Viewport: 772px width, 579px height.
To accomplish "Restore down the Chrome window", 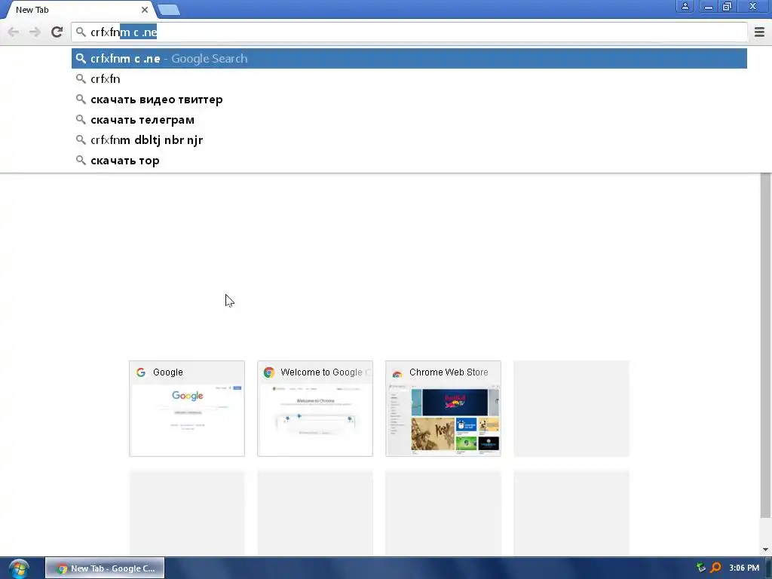I will pos(728,6).
